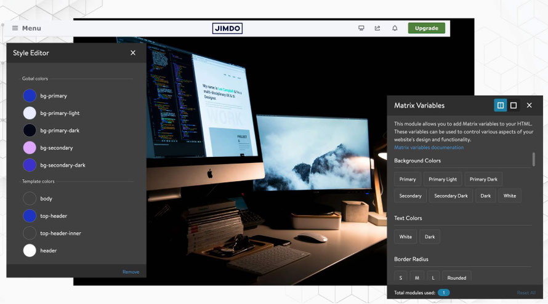Pick the body template color swatch
The width and height of the screenshot is (548, 304).
tap(30, 199)
